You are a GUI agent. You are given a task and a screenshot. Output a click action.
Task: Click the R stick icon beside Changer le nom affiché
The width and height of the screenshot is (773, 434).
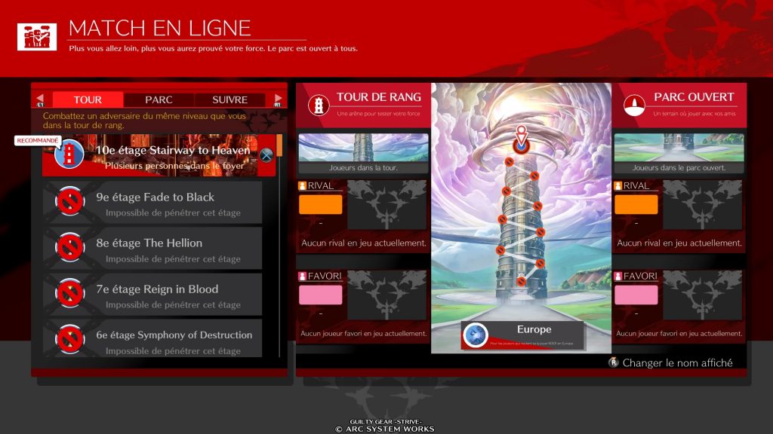613,362
